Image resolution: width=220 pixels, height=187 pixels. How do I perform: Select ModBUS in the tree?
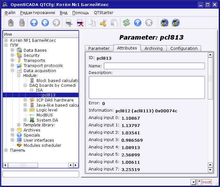(x=45, y=115)
